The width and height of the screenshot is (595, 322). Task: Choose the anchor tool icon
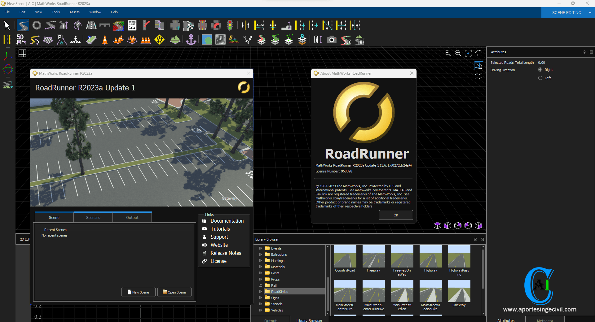191,40
